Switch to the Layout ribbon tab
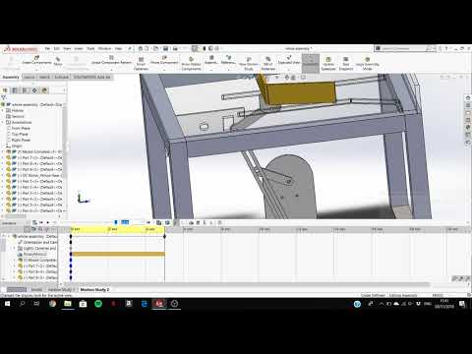Image resolution: width=472 pixels, height=354 pixels. [29, 77]
